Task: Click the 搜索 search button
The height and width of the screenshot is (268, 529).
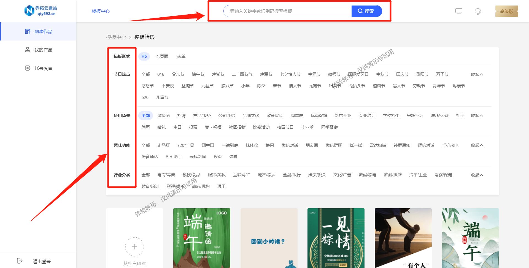Action: pos(367,11)
